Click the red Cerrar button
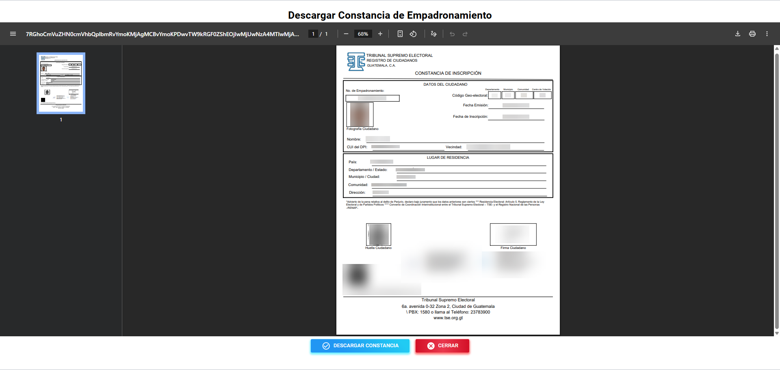Screen dimensions: 780x370 click(x=442, y=346)
